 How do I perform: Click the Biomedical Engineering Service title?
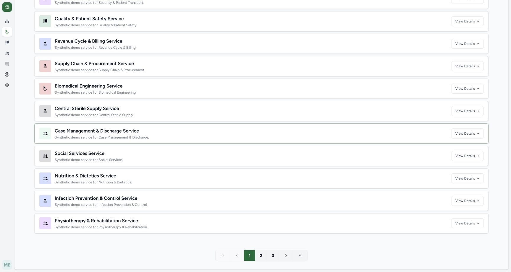[88, 86]
